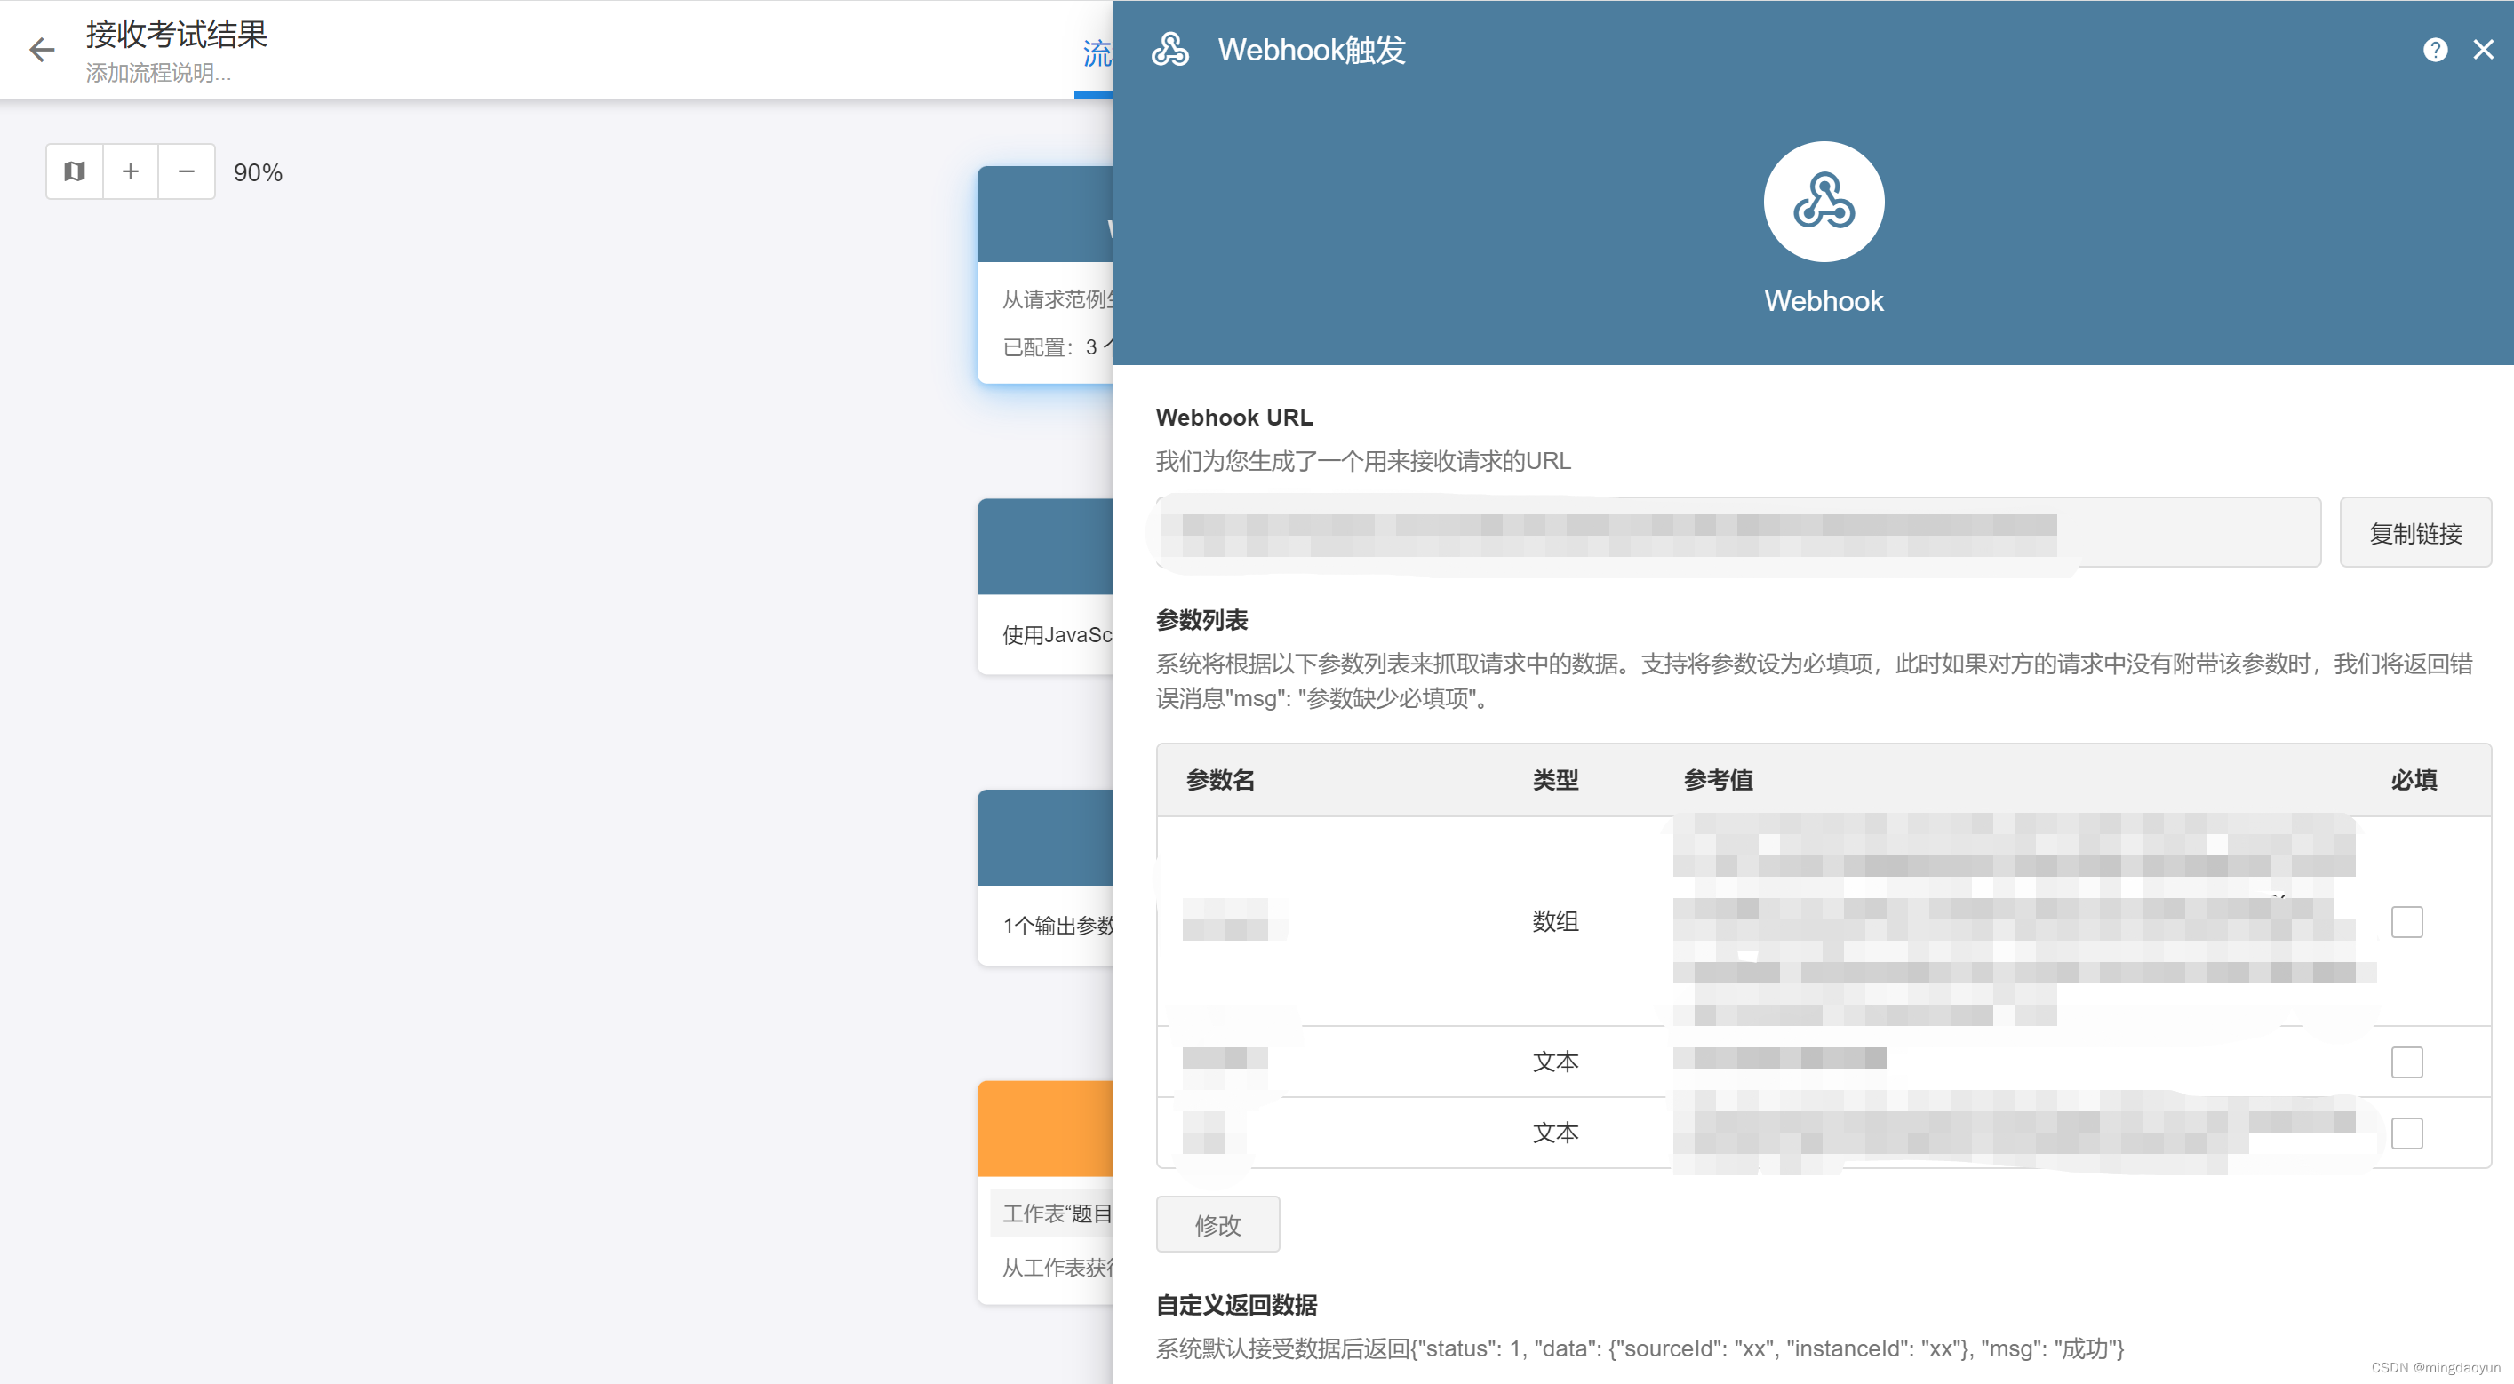The width and height of the screenshot is (2514, 1384).
Task: Click the 接收考试结果 flow title
Action: click(177, 34)
